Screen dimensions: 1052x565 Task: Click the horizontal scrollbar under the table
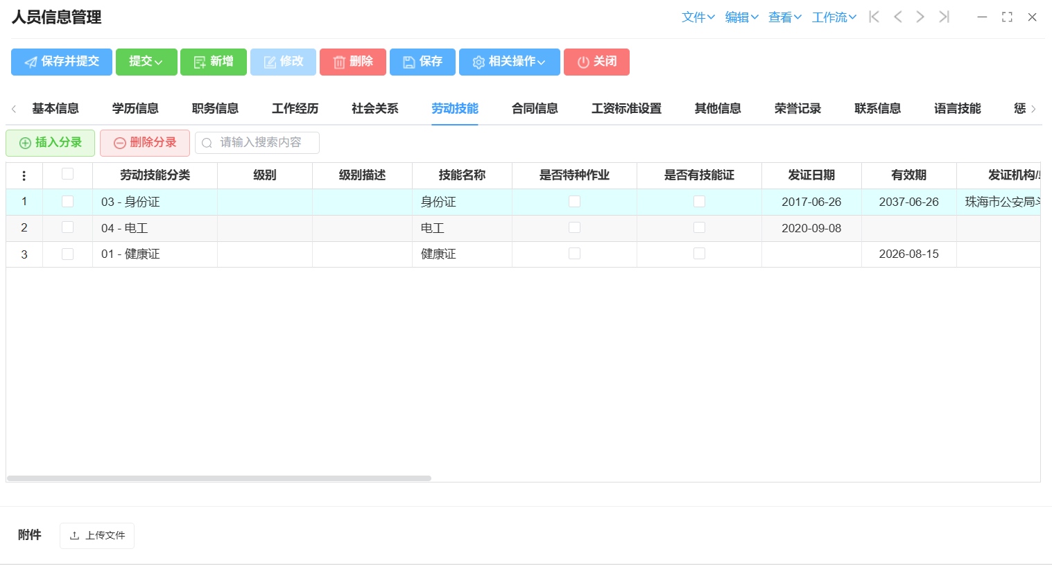point(219,478)
